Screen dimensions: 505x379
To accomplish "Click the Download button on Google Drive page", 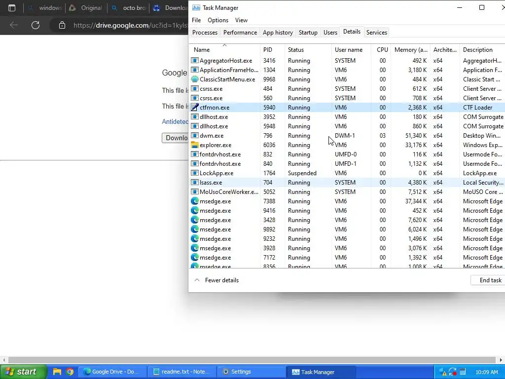I will (176, 138).
